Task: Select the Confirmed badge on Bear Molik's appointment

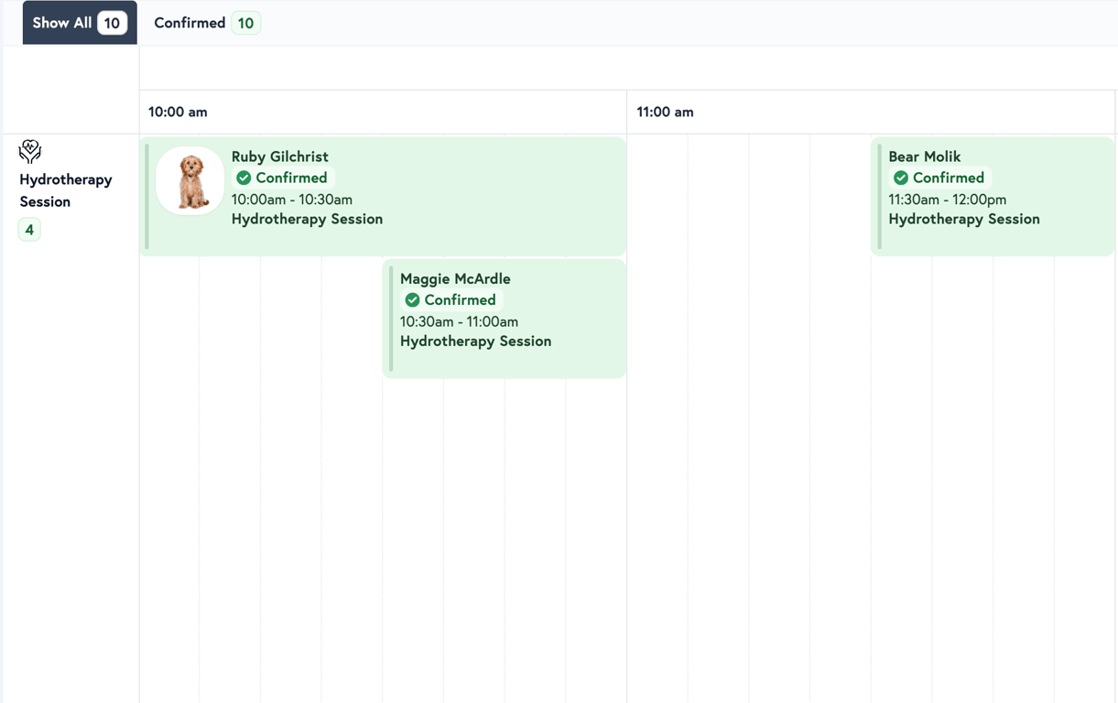Action: point(939,178)
